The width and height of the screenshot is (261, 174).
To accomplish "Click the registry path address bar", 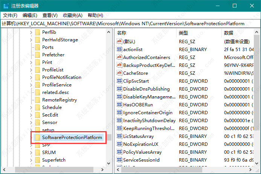I will click(x=130, y=23).
